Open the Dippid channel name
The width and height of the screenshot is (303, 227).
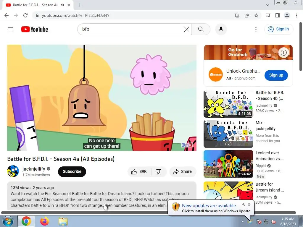(261, 166)
